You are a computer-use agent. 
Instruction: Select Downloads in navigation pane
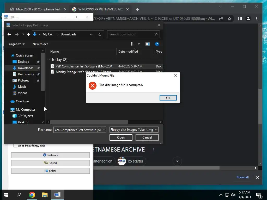tap(26, 68)
